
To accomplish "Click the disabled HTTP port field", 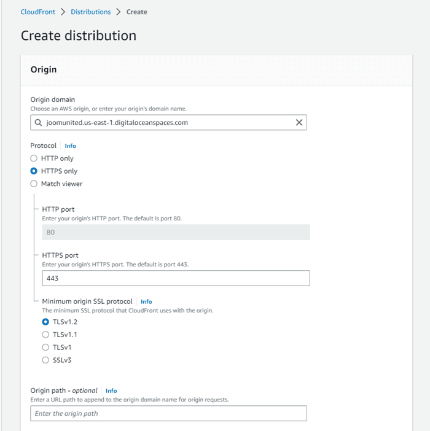I will pos(176,232).
